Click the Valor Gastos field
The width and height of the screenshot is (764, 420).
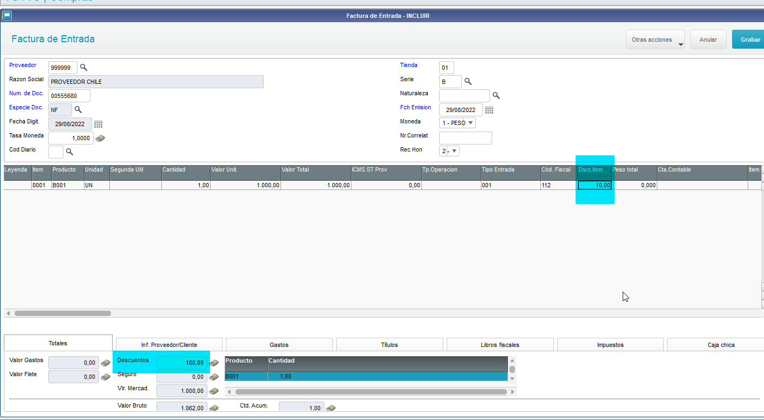coord(74,363)
